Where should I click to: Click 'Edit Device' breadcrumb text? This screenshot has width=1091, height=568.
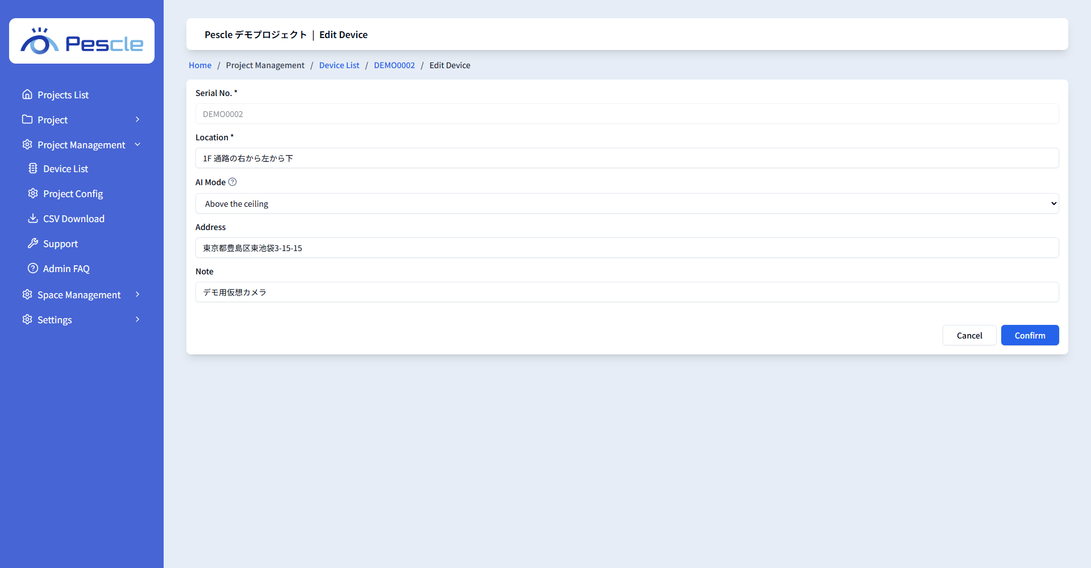tap(449, 65)
